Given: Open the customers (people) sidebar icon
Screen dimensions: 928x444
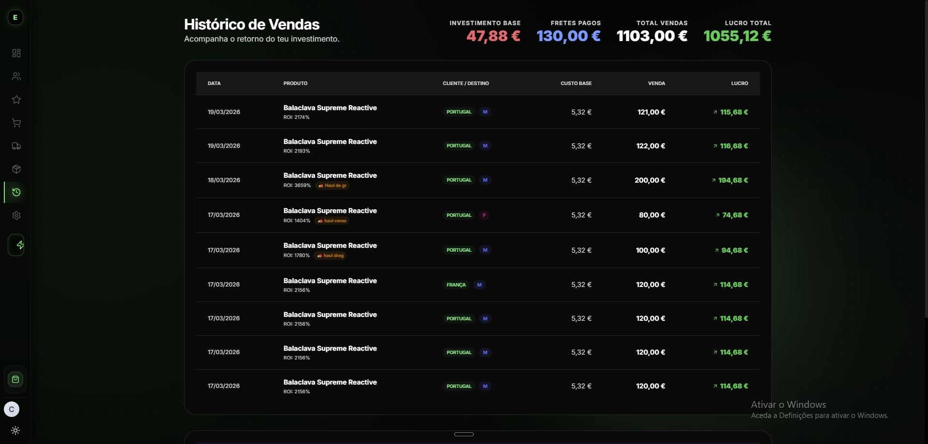Looking at the screenshot, I should pyautogui.click(x=16, y=76).
